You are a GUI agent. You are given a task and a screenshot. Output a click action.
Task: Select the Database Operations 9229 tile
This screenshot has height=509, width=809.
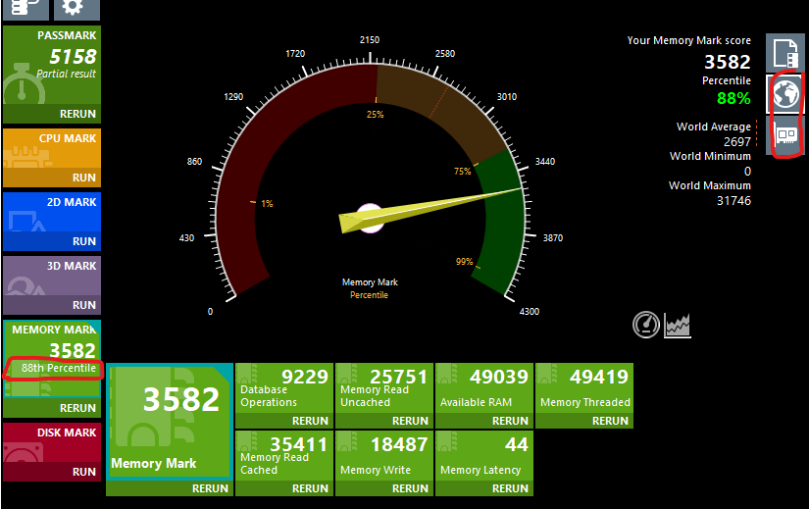tap(284, 388)
